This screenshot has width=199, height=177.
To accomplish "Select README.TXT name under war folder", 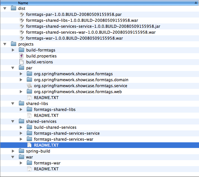I will click(46, 169).
